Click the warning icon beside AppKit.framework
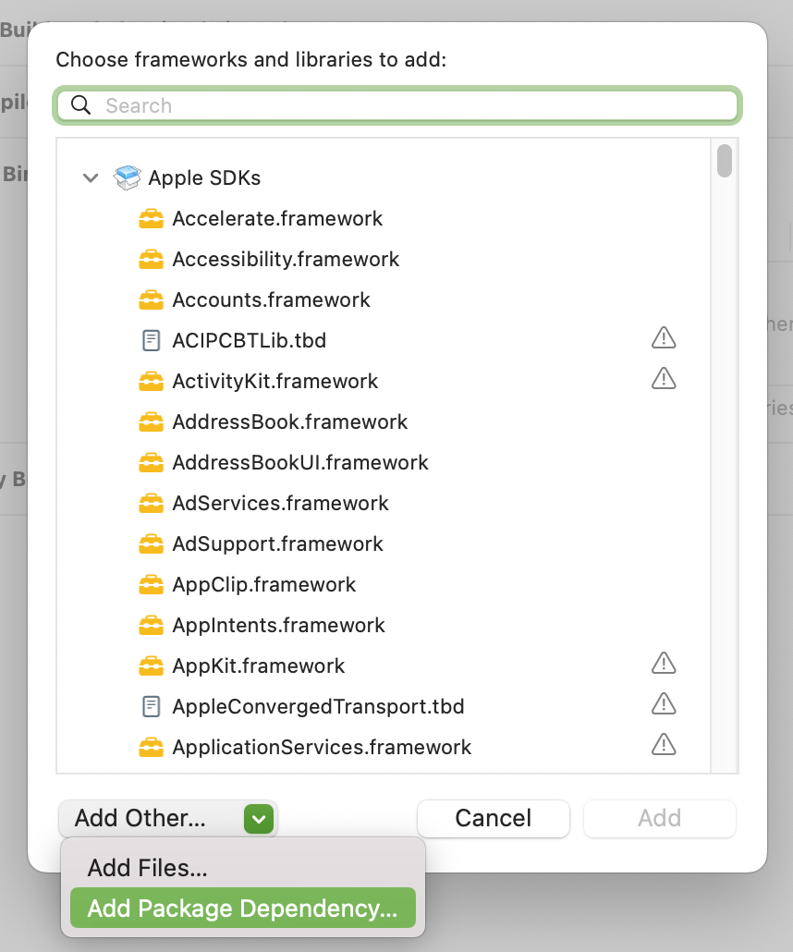Image resolution: width=793 pixels, height=952 pixels. [x=664, y=664]
